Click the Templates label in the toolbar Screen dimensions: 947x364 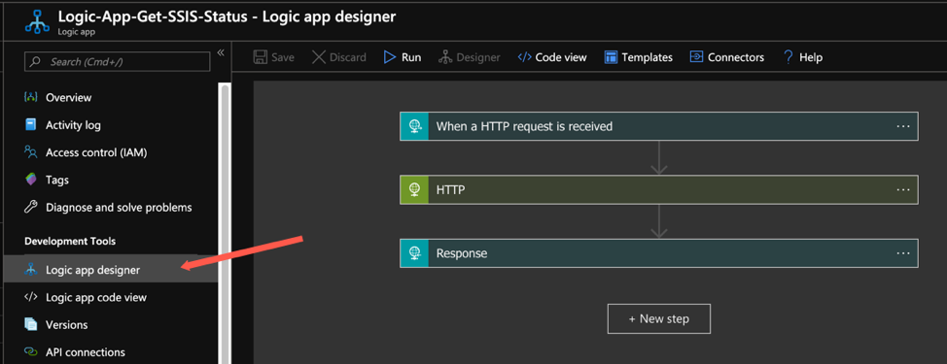tap(648, 57)
